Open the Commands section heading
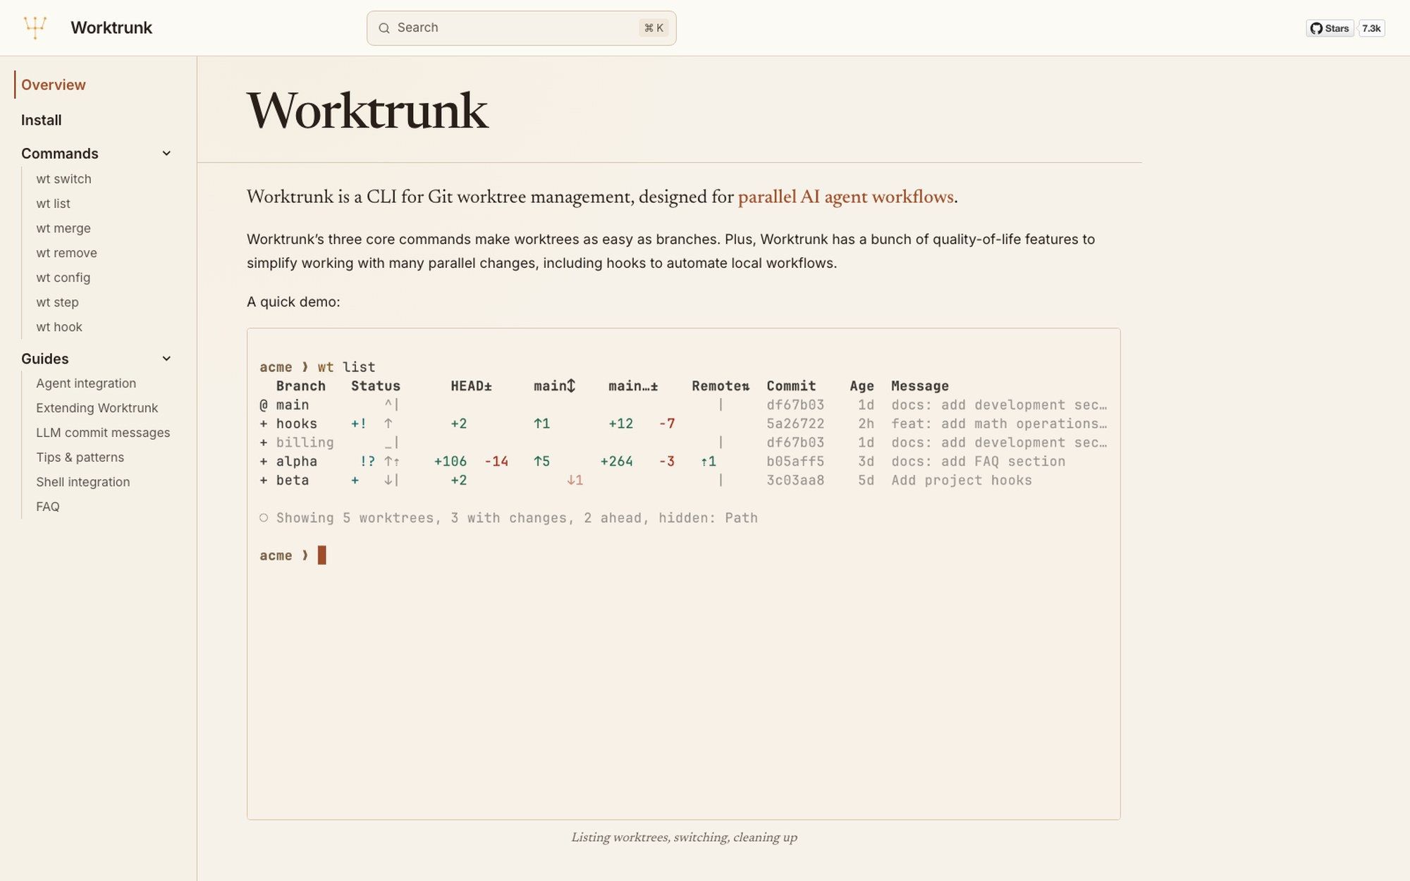This screenshot has height=881, width=1410. (x=60, y=153)
